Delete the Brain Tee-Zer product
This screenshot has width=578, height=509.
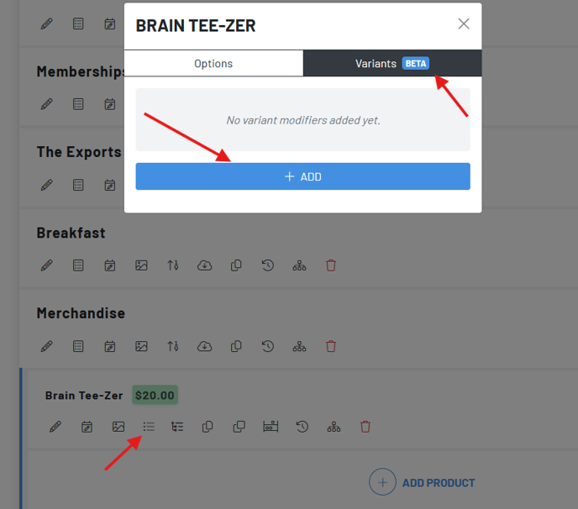click(x=365, y=427)
